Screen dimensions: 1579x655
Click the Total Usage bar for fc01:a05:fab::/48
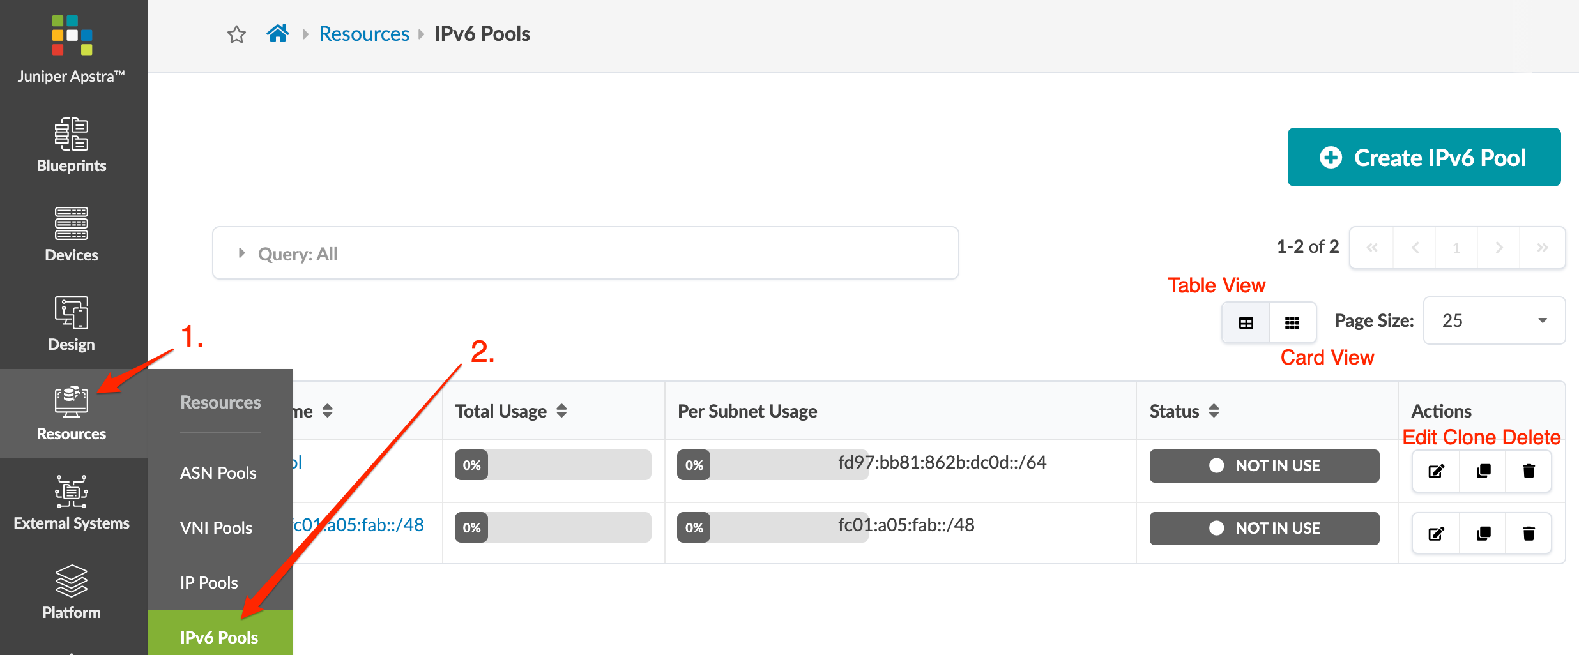pyautogui.click(x=553, y=528)
